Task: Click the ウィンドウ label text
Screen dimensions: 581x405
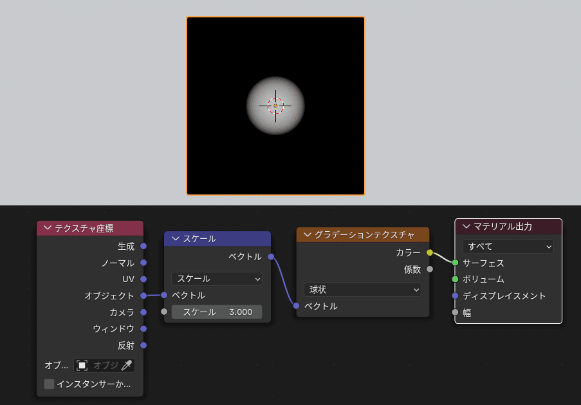Action: (113, 328)
